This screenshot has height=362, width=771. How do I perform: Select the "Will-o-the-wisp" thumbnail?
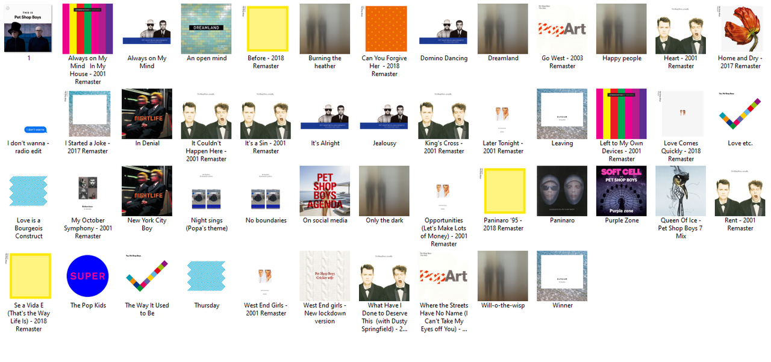[503, 276]
